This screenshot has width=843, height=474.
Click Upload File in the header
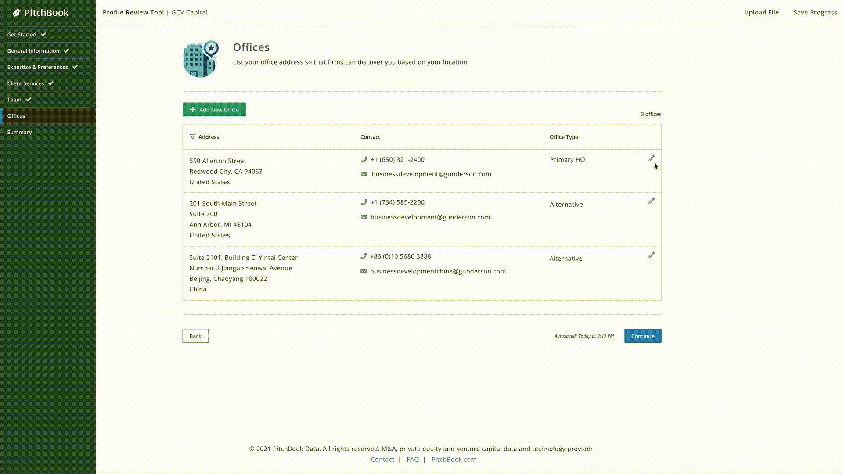point(761,12)
